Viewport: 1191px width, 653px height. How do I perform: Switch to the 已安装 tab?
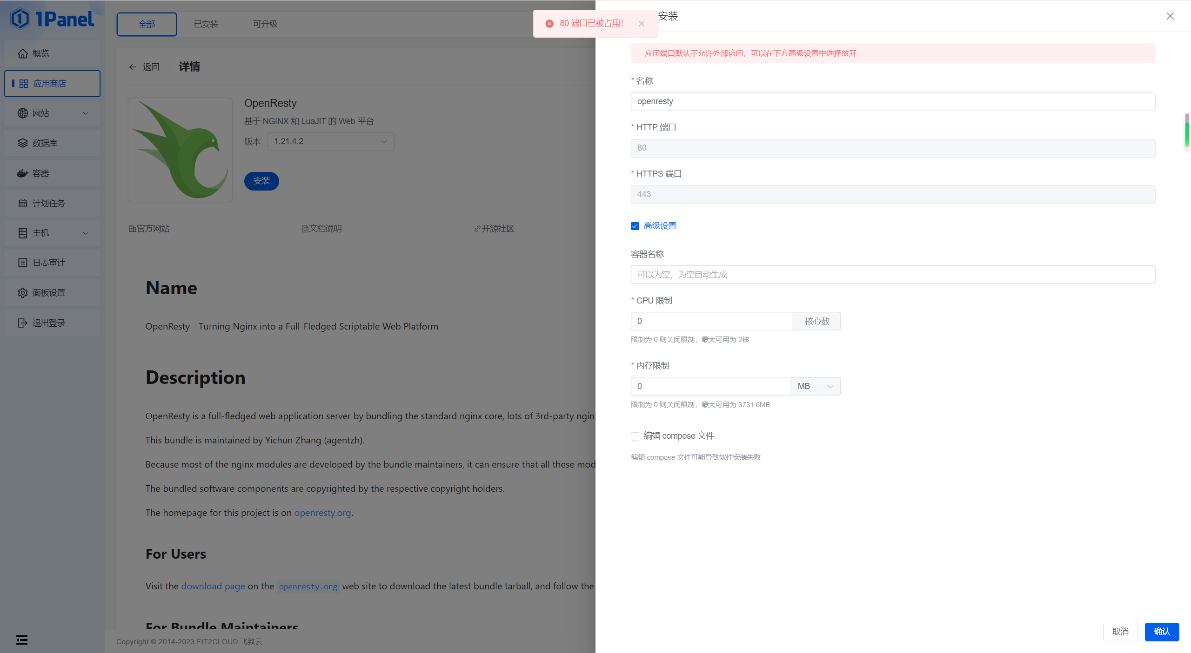click(x=206, y=24)
